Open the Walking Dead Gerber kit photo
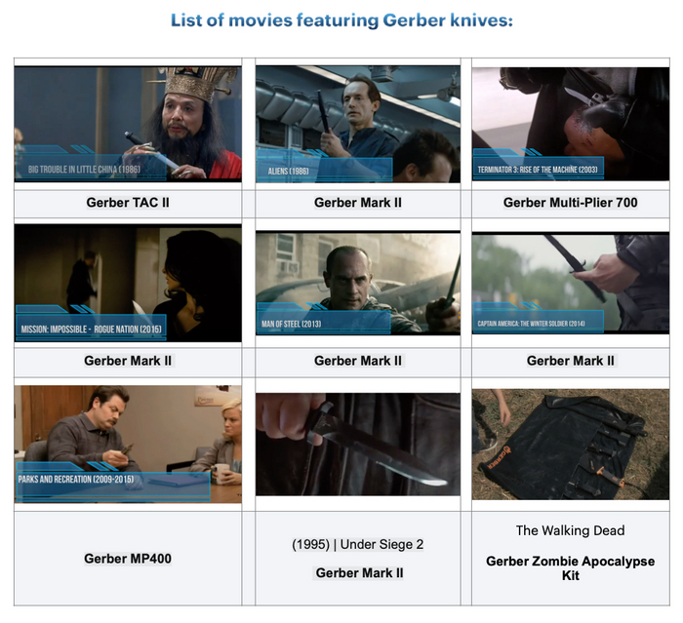This screenshot has width=683, height=623. (x=571, y=444)
